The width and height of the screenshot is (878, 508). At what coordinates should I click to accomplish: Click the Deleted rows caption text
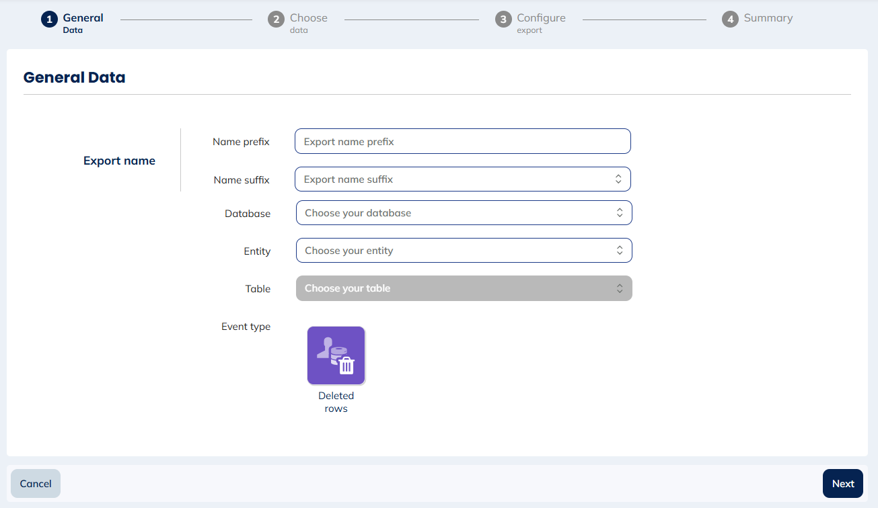point(336,402)
